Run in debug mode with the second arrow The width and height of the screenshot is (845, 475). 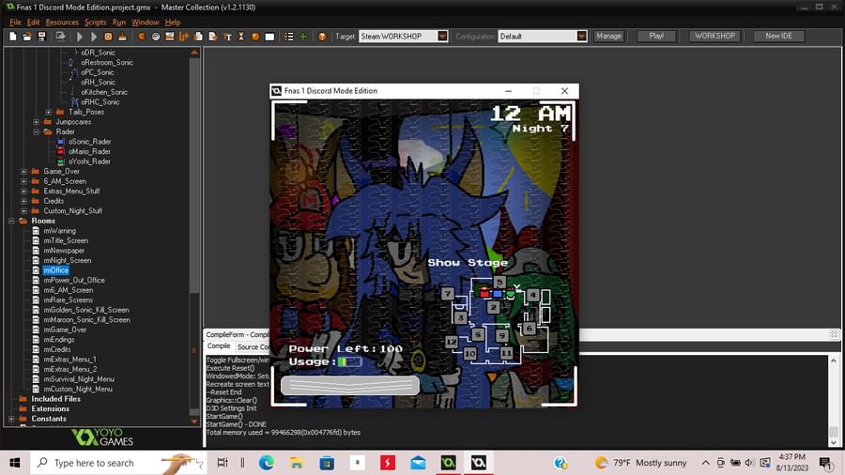(x=94, y=37)
